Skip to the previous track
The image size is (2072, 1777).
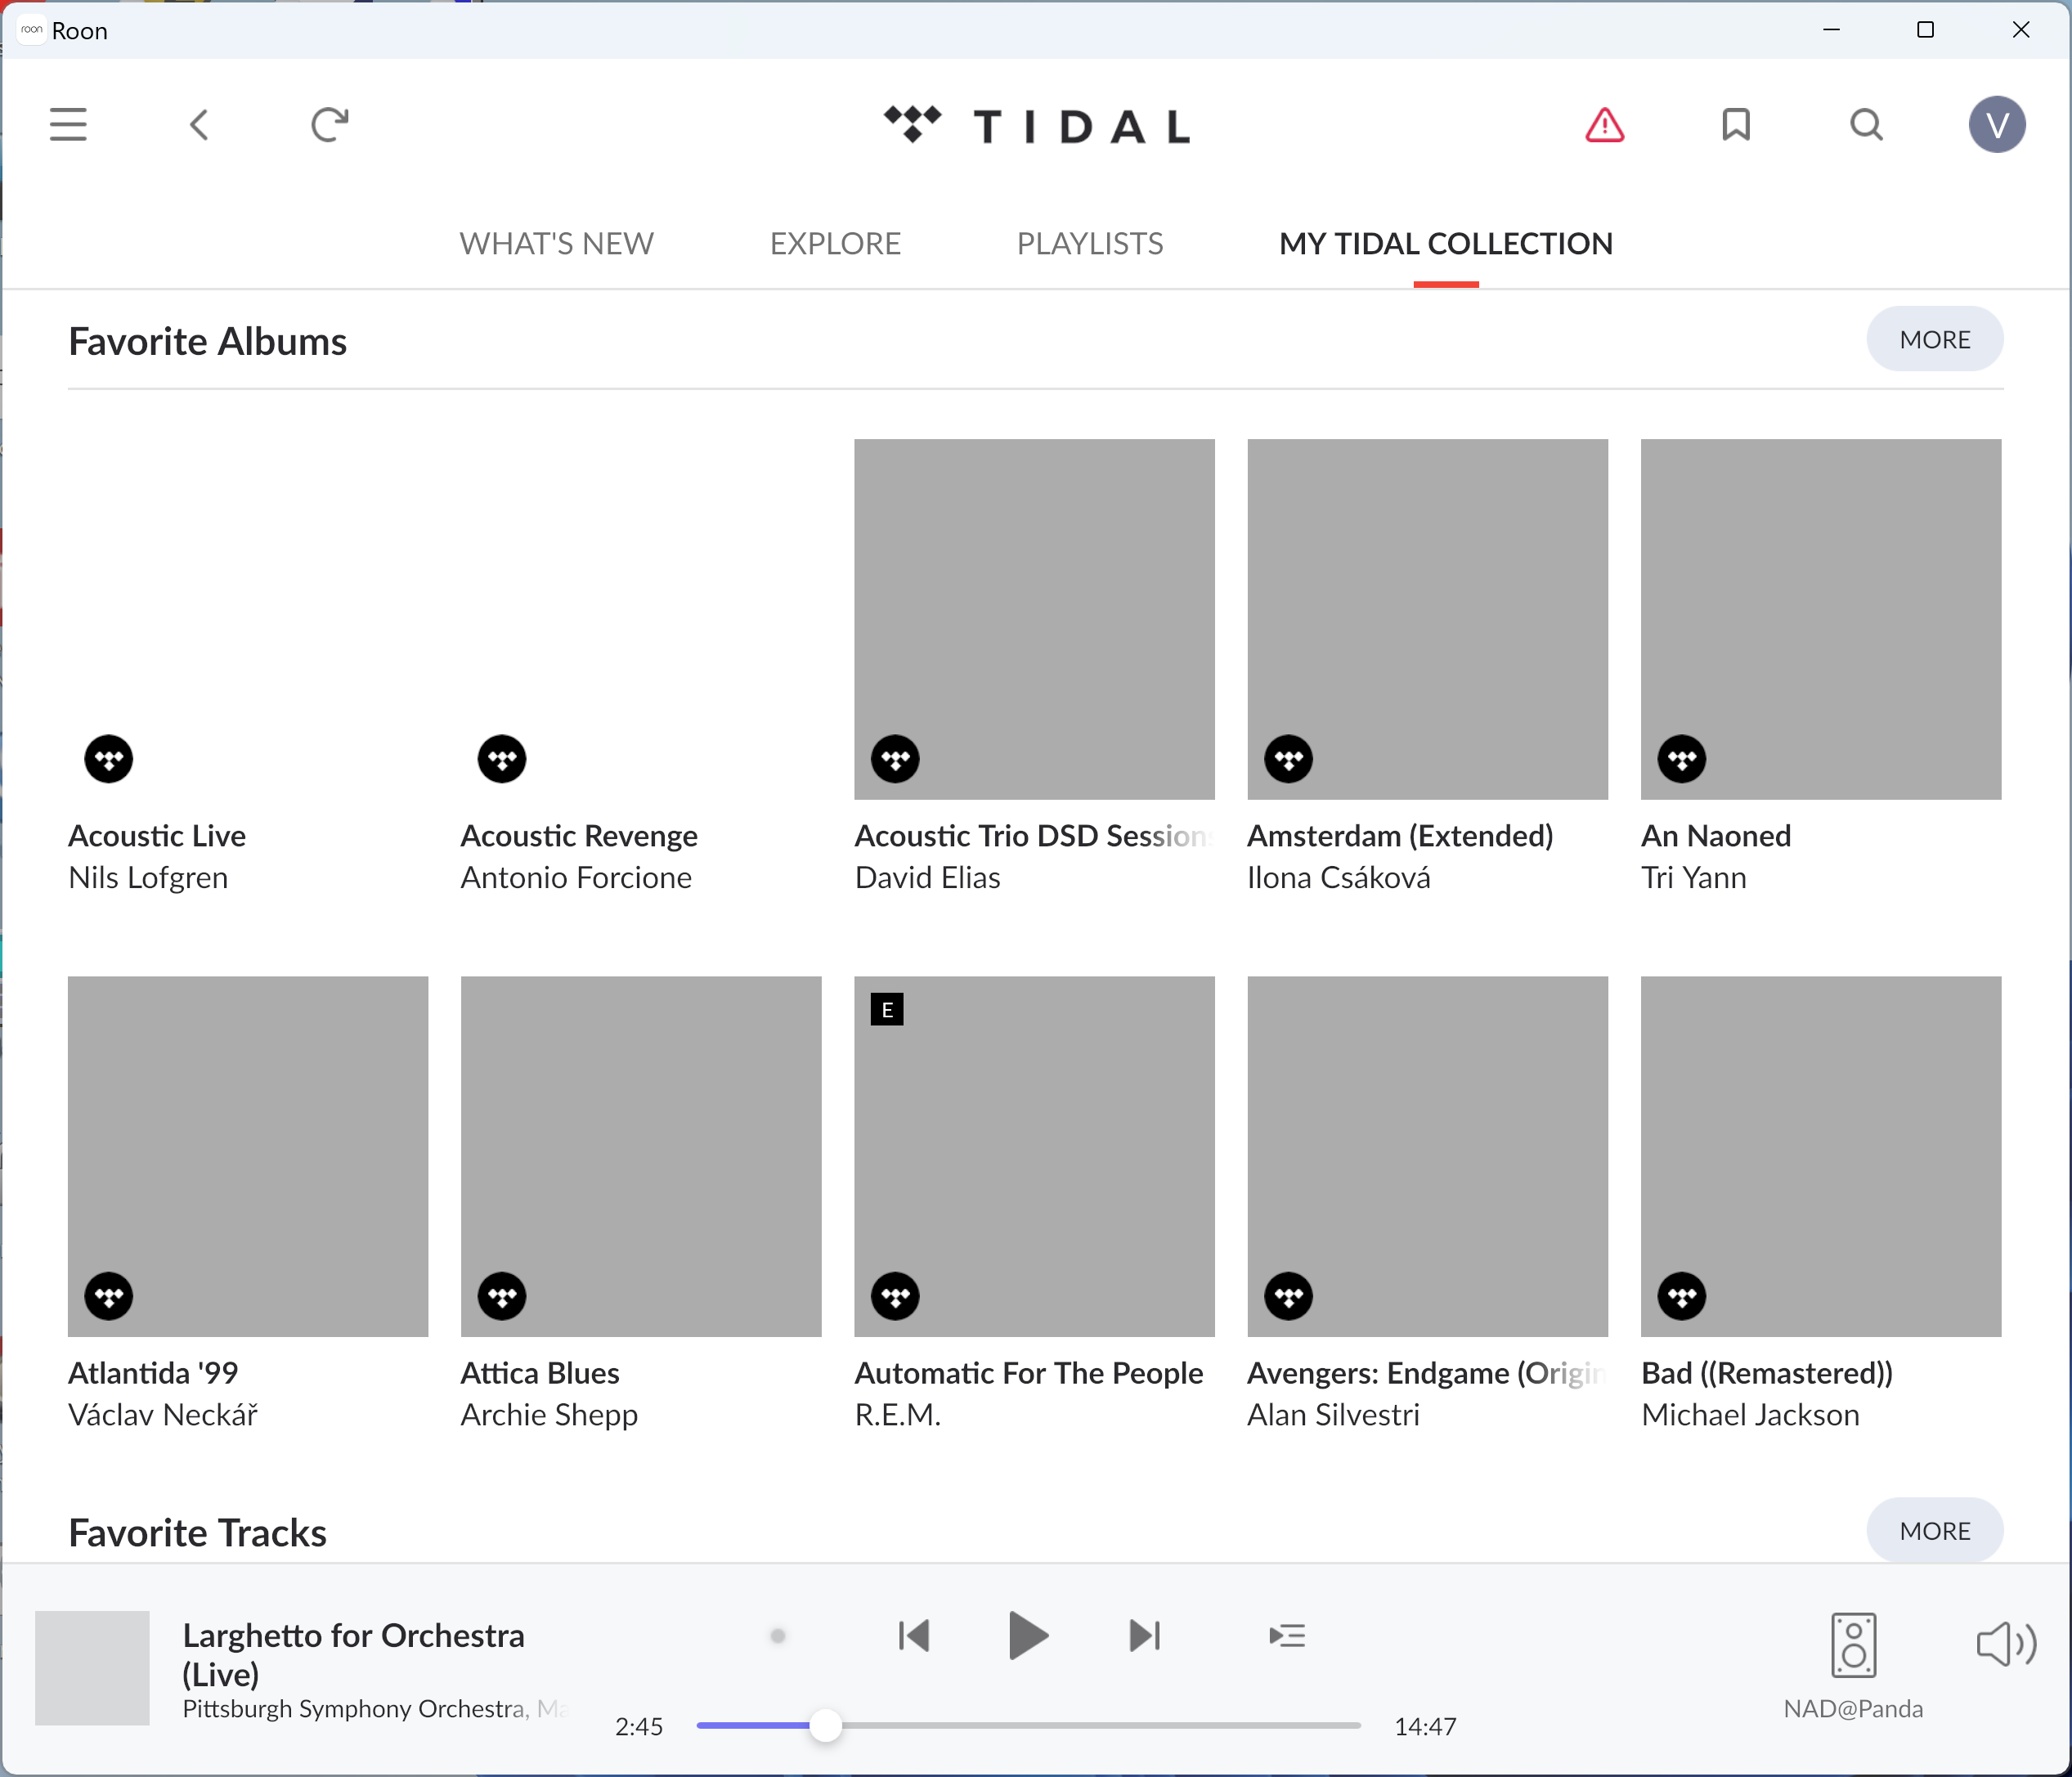point(913,1636)
